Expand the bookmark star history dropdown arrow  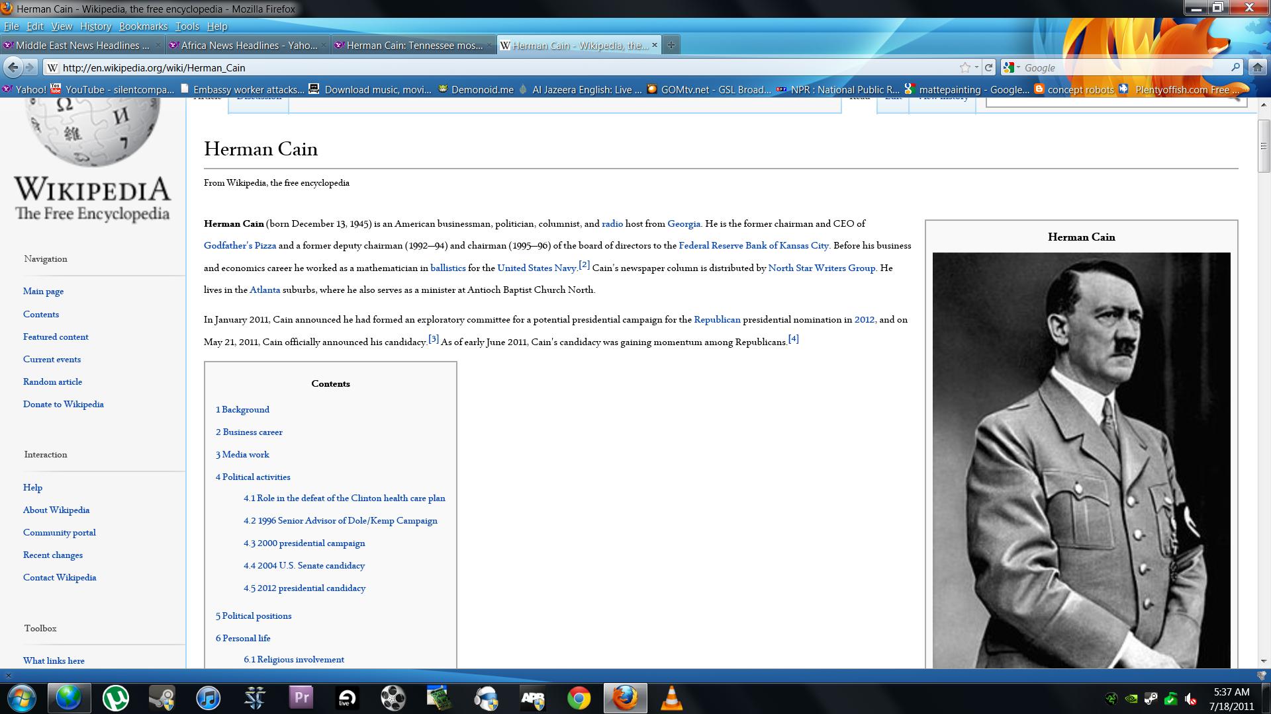[976, 67]
